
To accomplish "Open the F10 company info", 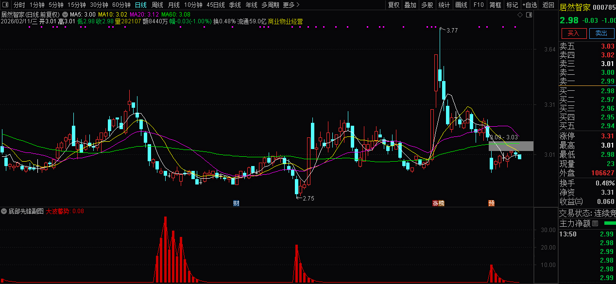I will tap(479, 5).
